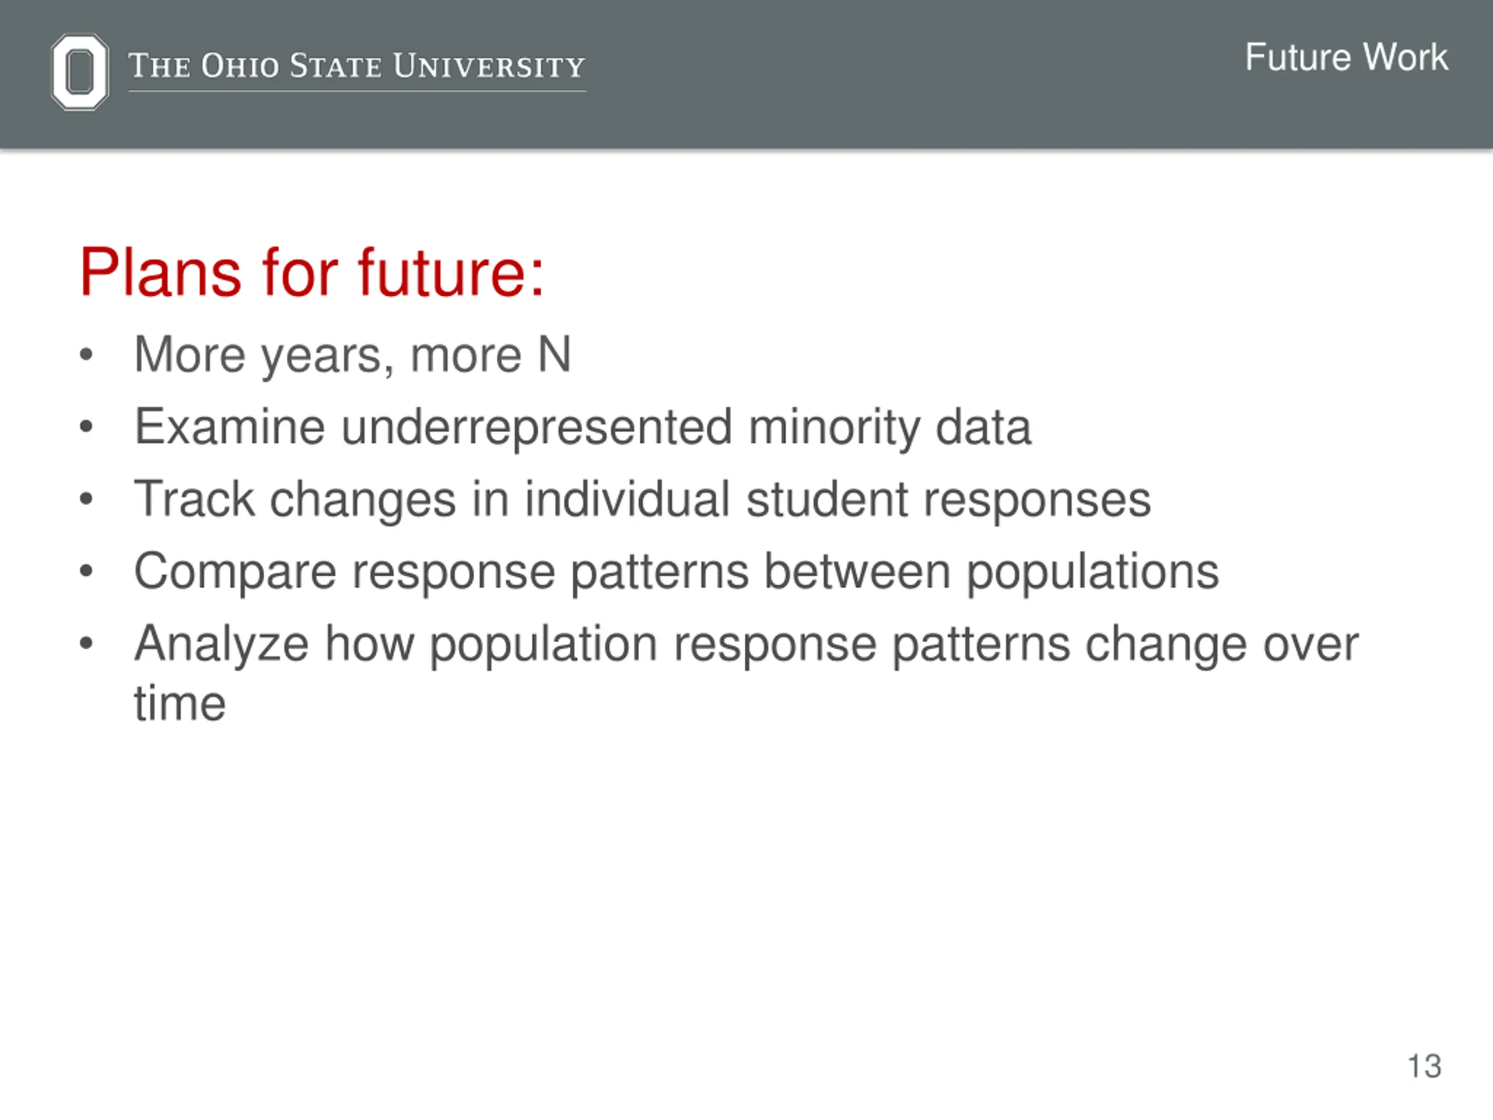The height and width of the screenshot is (1120, 1493).
Task: Click the word minority in second bullet
Action: pos(834,429)
